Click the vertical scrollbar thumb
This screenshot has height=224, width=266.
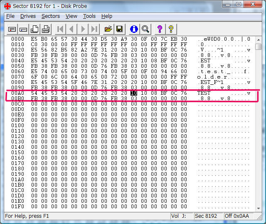(259, 47)
